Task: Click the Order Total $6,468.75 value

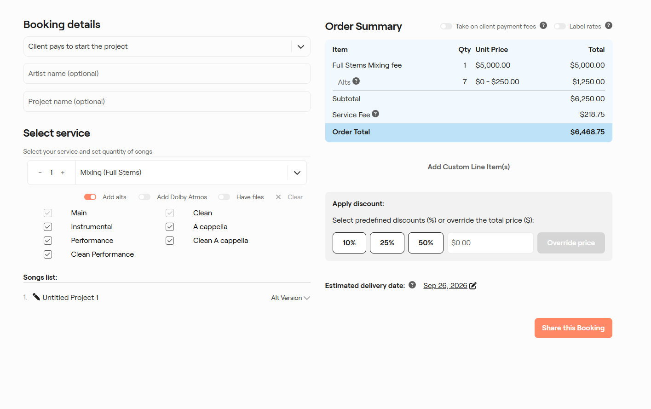Action: click(x=588, y=132)
